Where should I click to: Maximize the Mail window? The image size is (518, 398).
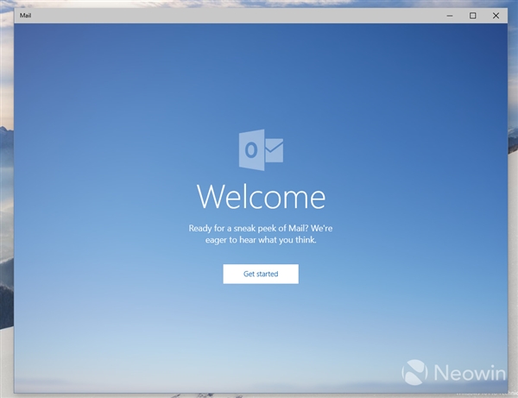472,16
